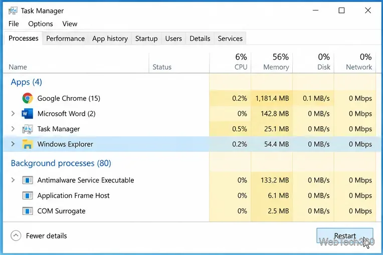Click the Windows Explorer folder icon
383x255 pixels.
[x=28, y=144]
